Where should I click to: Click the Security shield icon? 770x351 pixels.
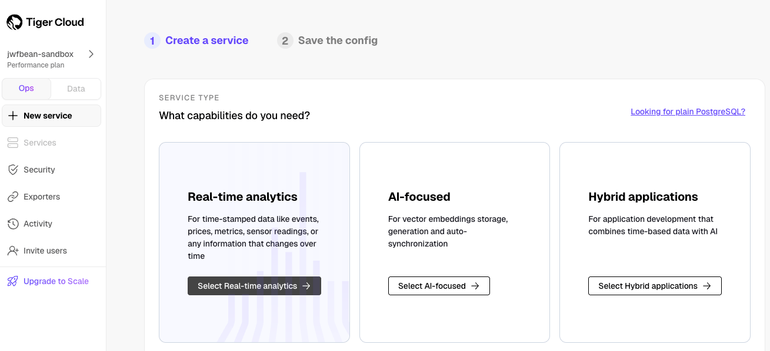click(x=13, y=170)
